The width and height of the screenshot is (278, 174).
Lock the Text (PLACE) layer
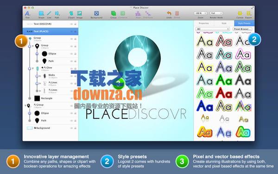[x=76, y=32]
